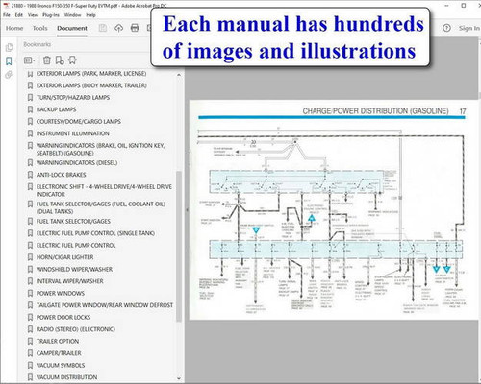
Task: Open WINDSHIELD WIPER/WASHER bookmark
Action: point(74,270)
